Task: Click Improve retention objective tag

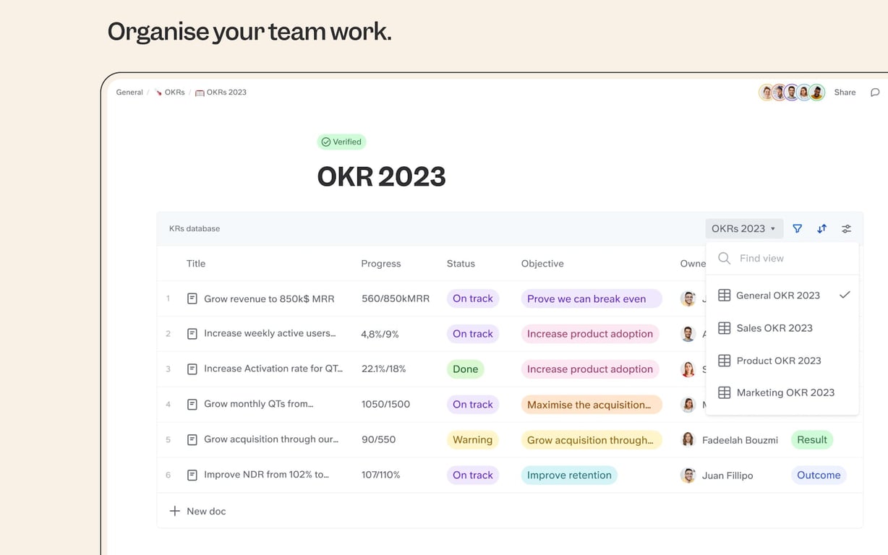Action: tap(569, 475)
